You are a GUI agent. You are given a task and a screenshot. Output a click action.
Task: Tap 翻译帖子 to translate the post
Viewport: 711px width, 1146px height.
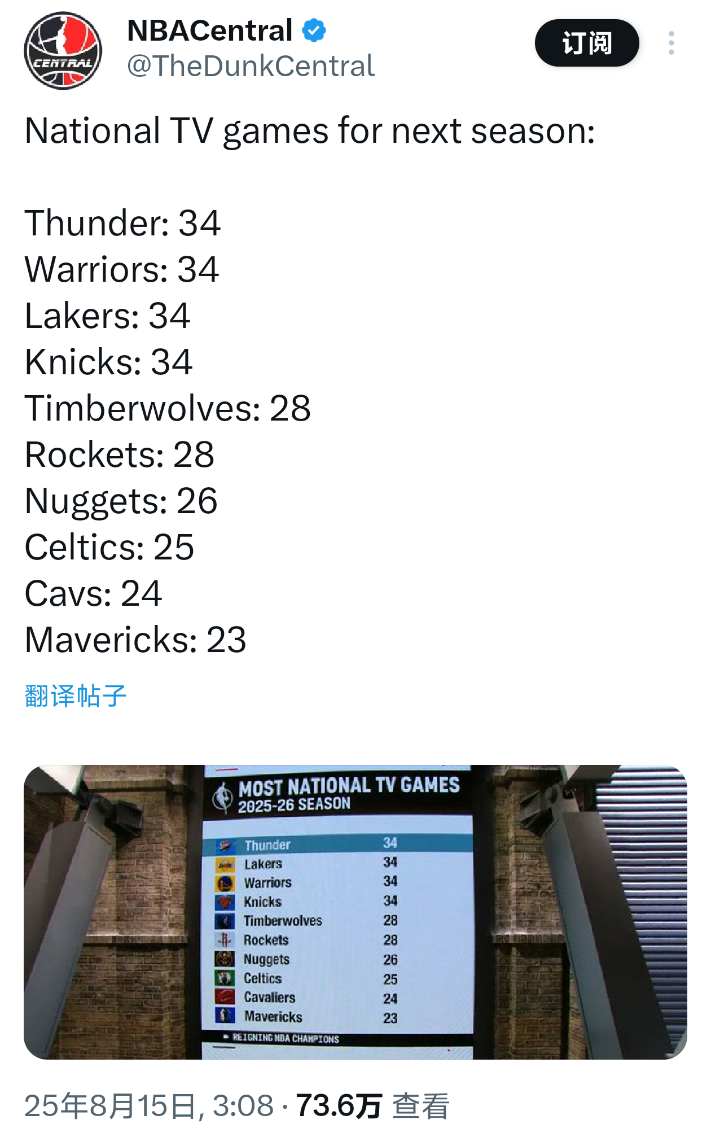[76, 696]
